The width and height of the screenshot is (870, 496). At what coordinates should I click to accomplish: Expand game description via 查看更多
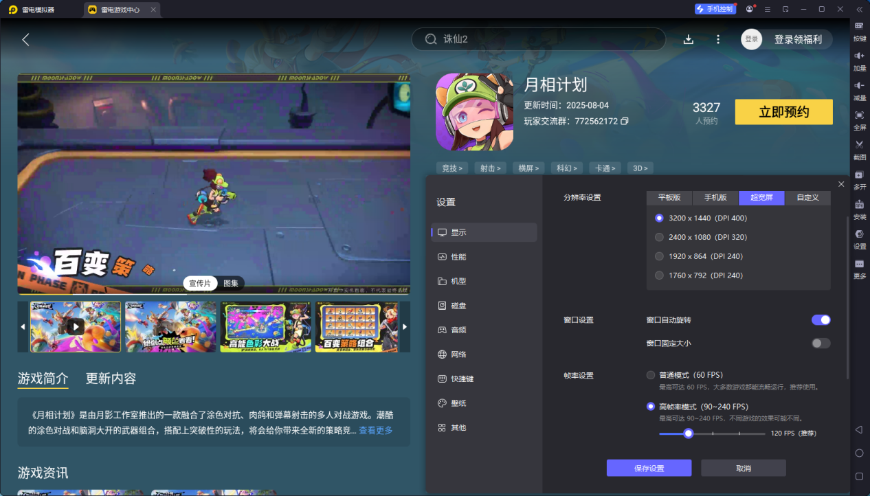376,431
